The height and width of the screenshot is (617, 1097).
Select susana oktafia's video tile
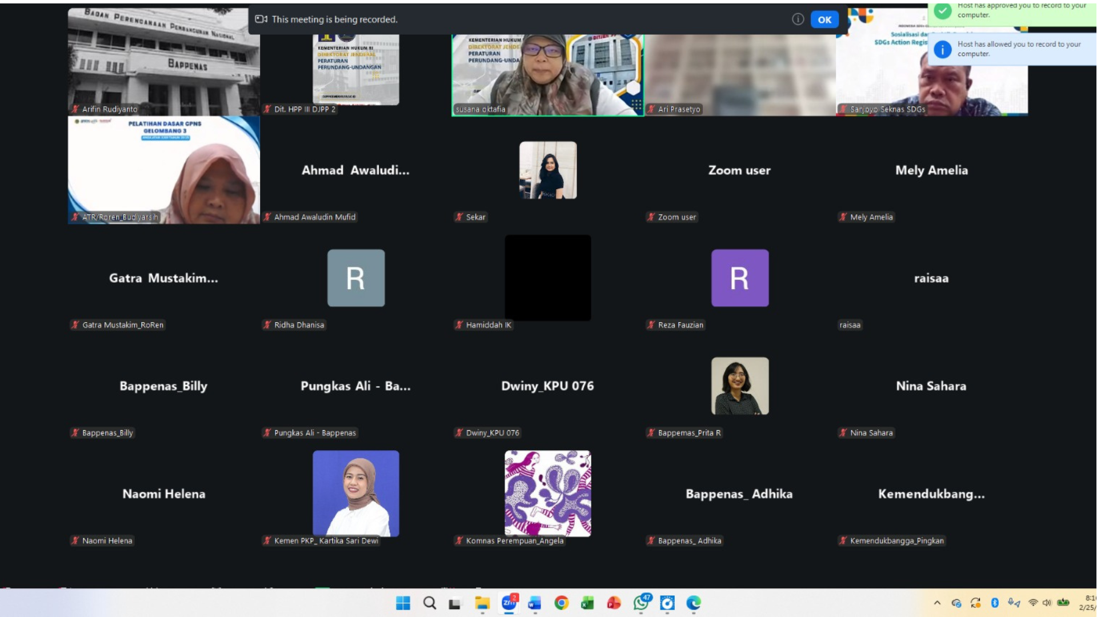[x=547, y=74]
